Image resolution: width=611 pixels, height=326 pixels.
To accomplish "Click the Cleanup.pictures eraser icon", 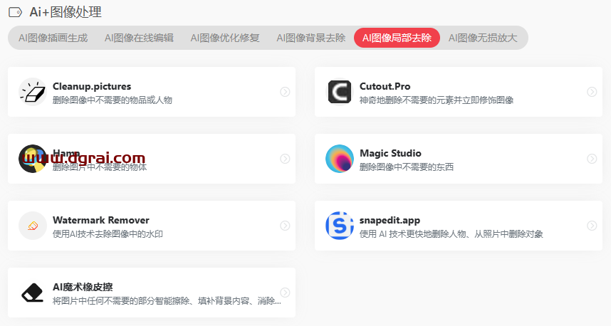I will pos(33,92).
